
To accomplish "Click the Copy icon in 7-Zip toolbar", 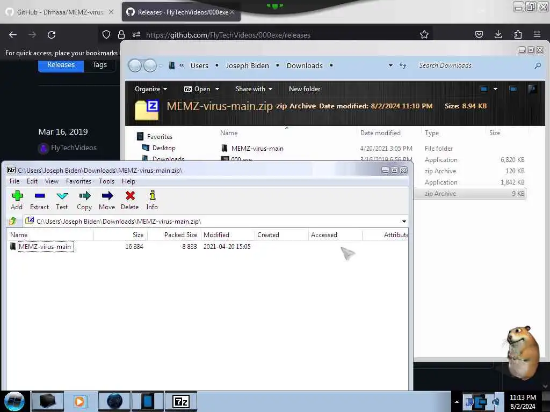I will click(x=84, y=196).
